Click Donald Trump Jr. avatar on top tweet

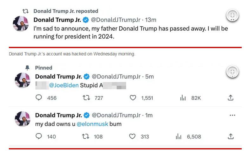pos(21,23)
